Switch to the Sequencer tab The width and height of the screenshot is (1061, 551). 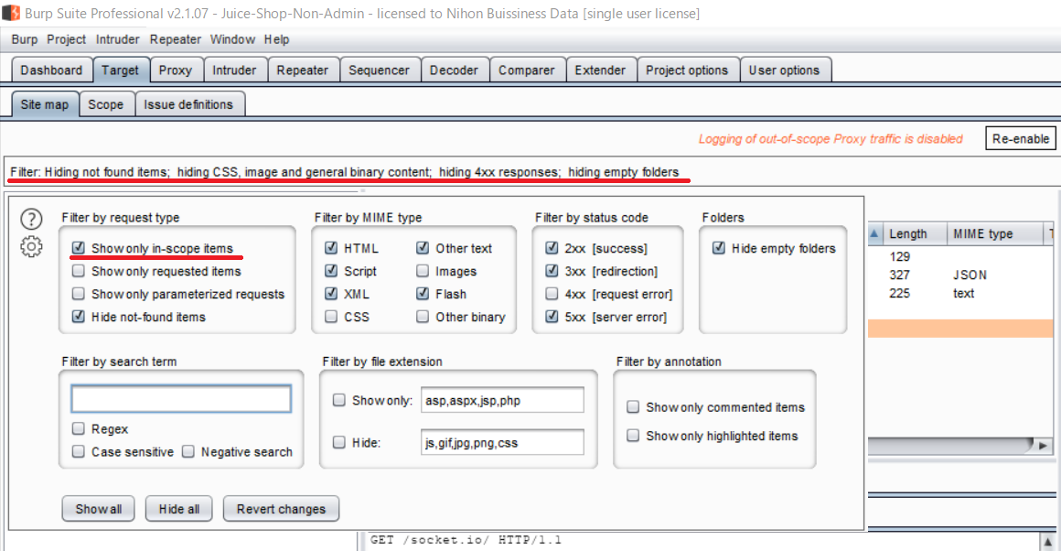point(379,70)
